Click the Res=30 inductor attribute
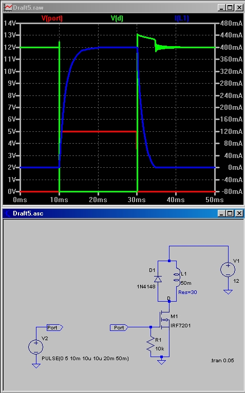 click(187, 292)
